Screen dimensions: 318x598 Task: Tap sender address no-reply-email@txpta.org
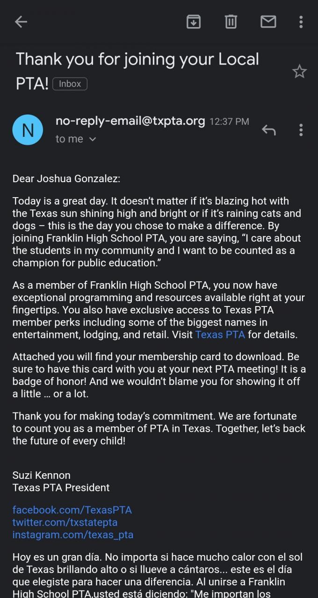[130, 121]
